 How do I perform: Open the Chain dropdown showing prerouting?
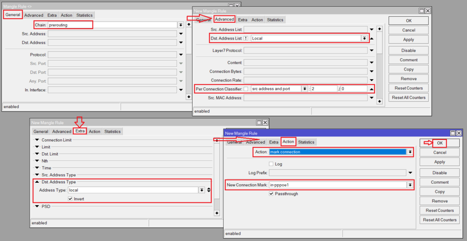tap(181, 25)
